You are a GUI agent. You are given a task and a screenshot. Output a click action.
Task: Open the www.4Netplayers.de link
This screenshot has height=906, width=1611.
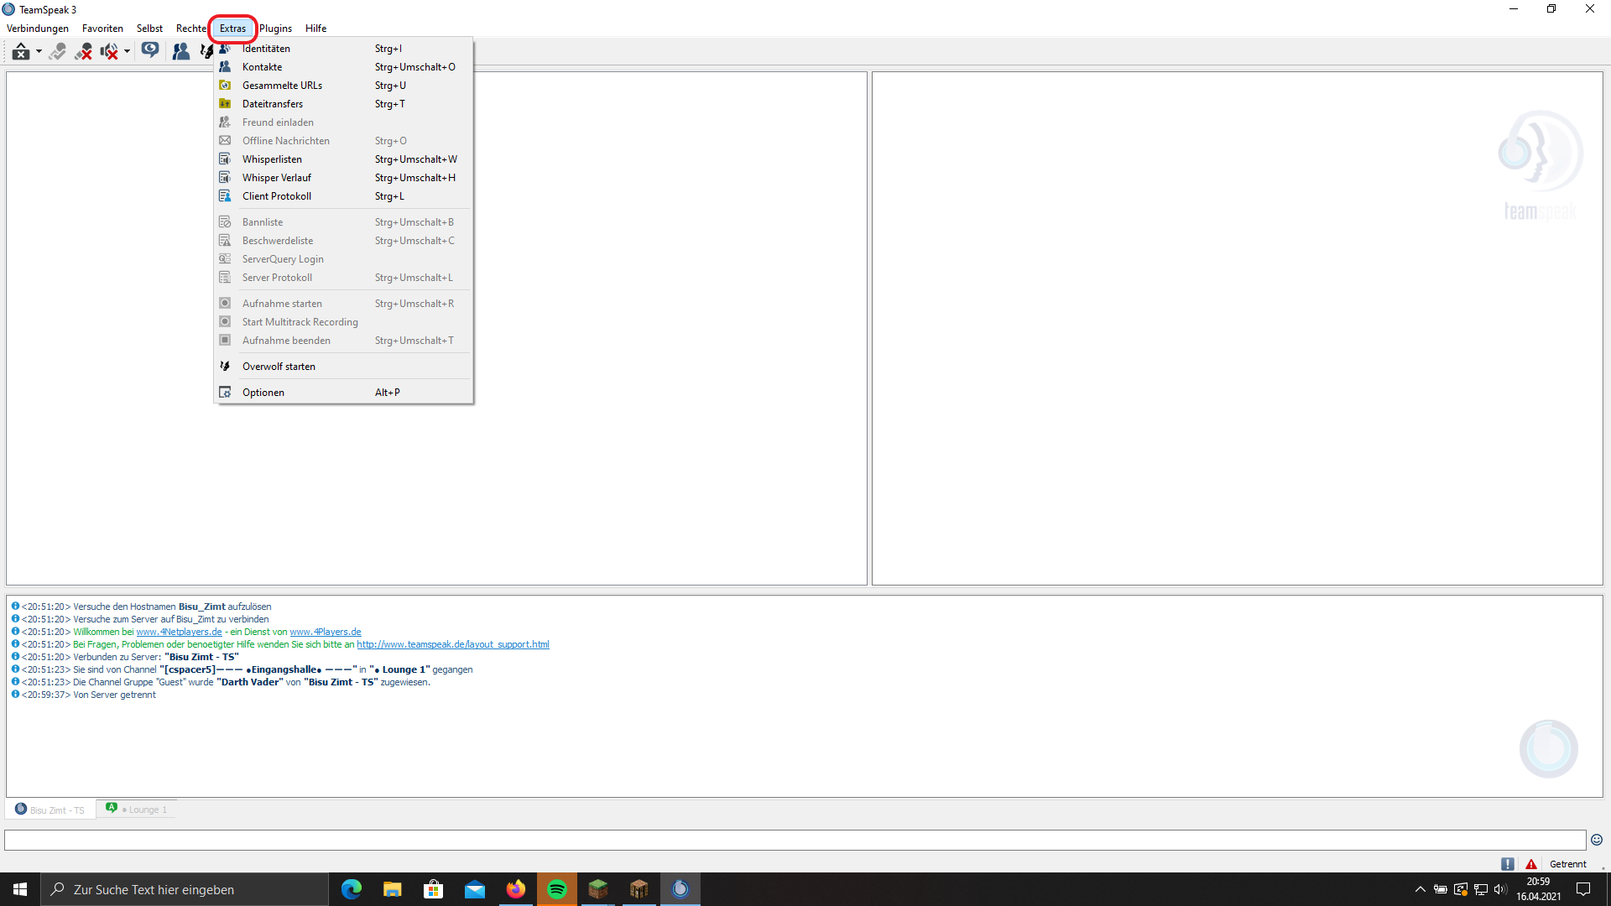coord(179,632)
